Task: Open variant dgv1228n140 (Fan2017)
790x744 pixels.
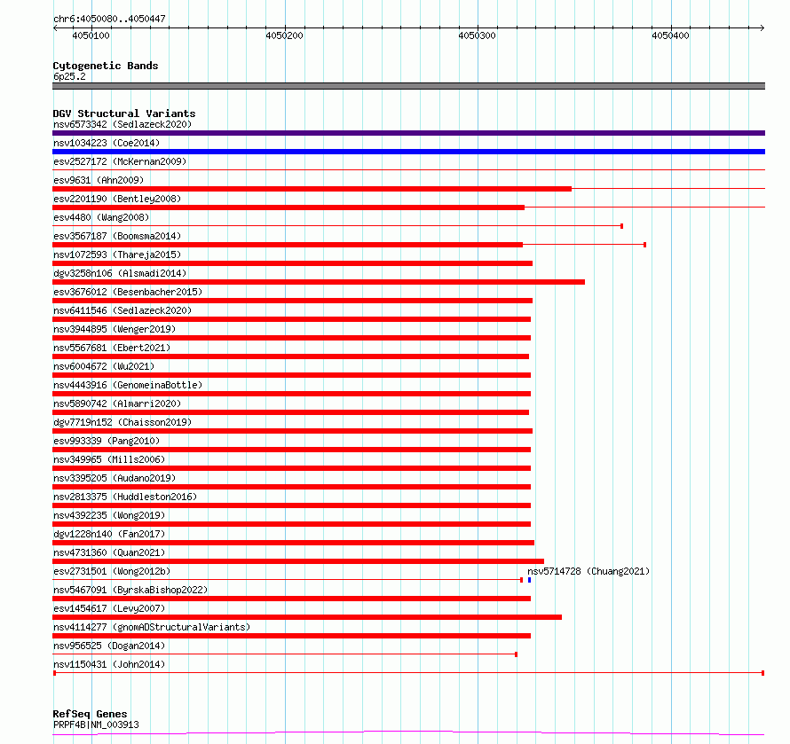Action: [x=109, y=534]
